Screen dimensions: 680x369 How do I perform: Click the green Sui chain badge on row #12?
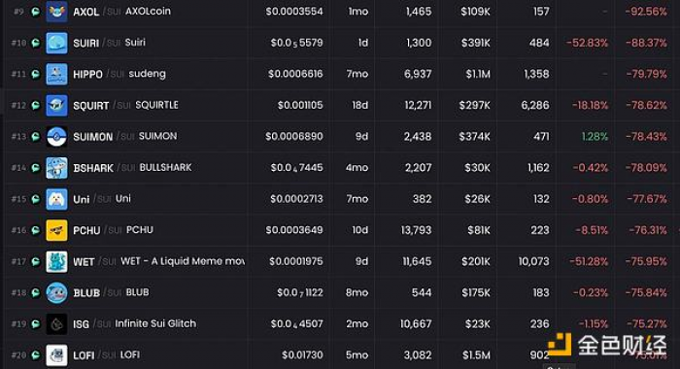[x=36, y=106]
